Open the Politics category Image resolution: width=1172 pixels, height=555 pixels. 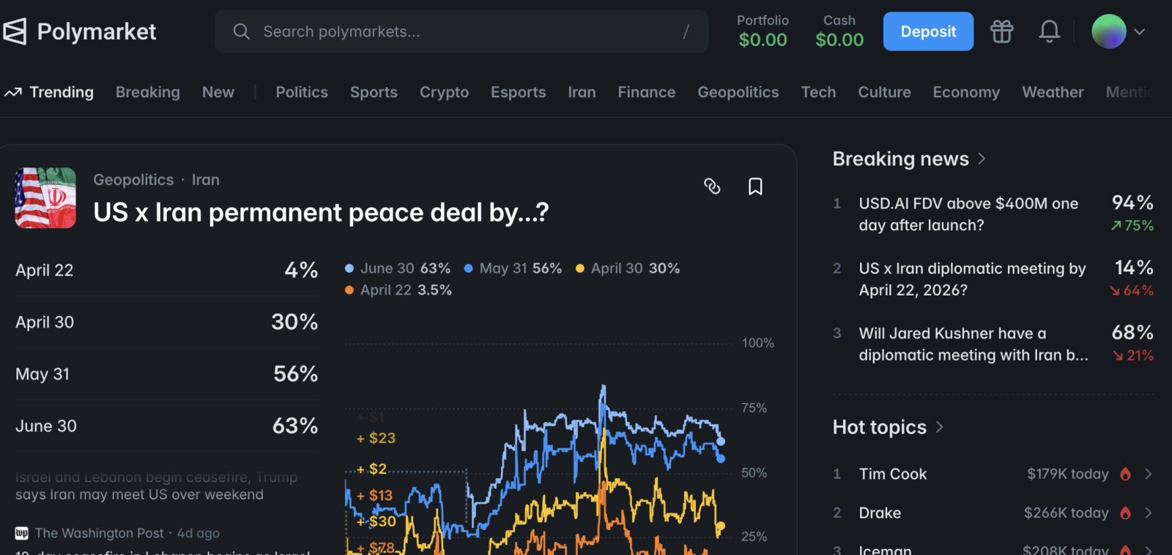click(302, 92)
